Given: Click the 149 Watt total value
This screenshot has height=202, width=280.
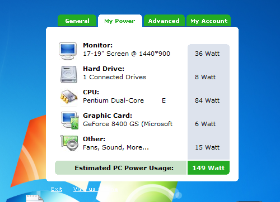Looking at the screenshot, I should point(208,168).
